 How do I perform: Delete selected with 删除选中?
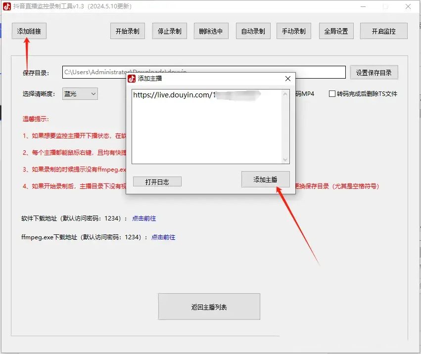point(211,31)
